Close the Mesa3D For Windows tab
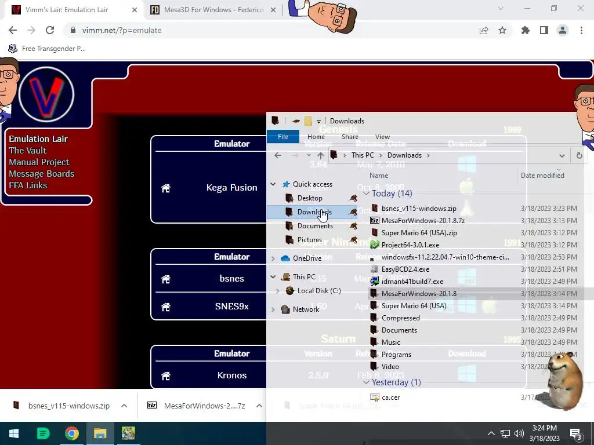The width and height of the screenshot is (594, 445). [x=273, y=10]
